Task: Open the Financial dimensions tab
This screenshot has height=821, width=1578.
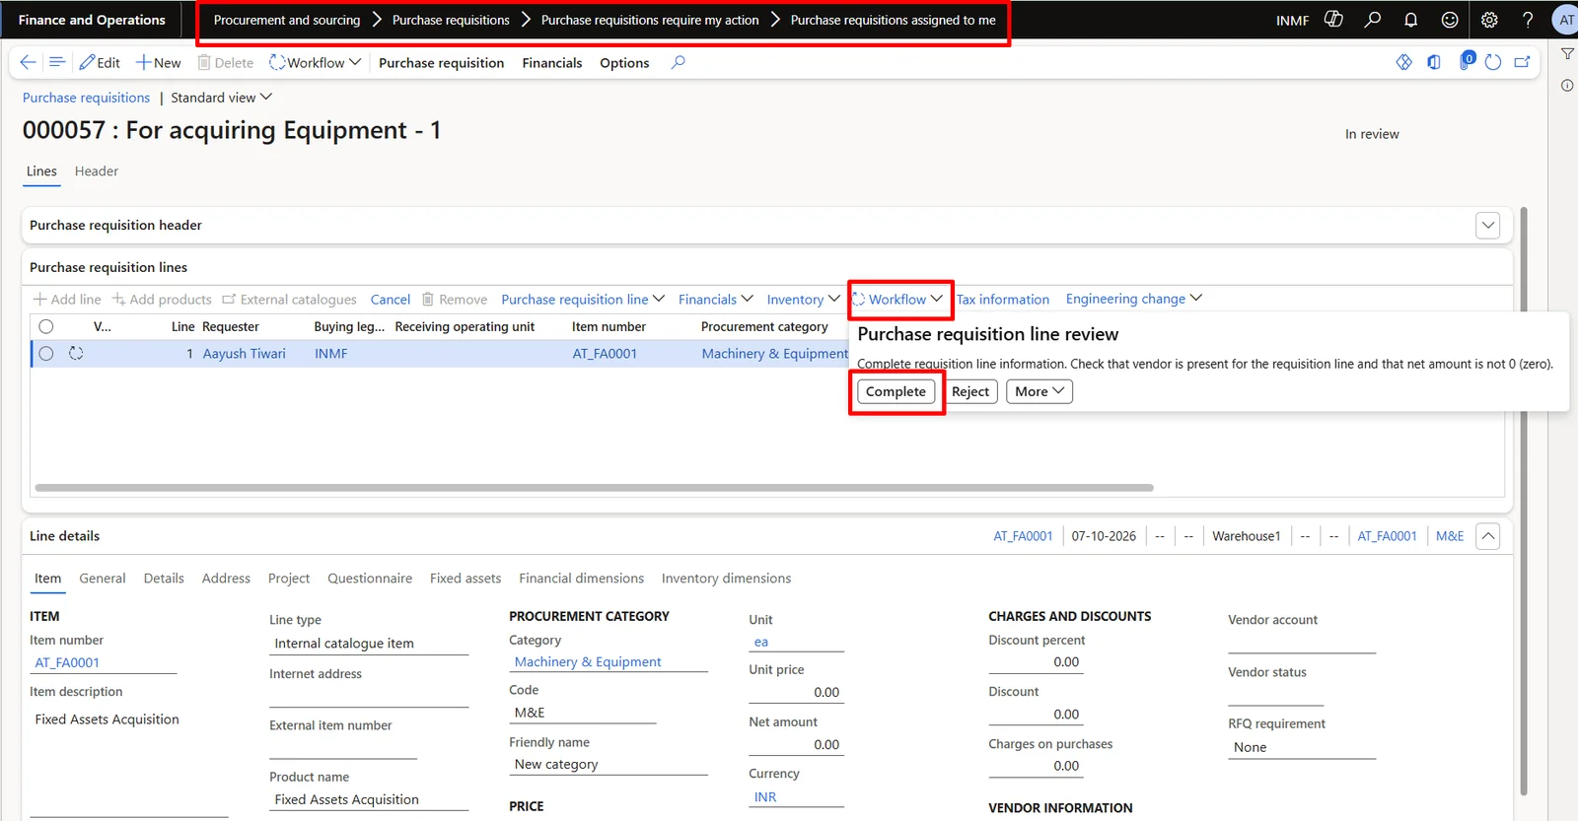Action: click(581, 579)
